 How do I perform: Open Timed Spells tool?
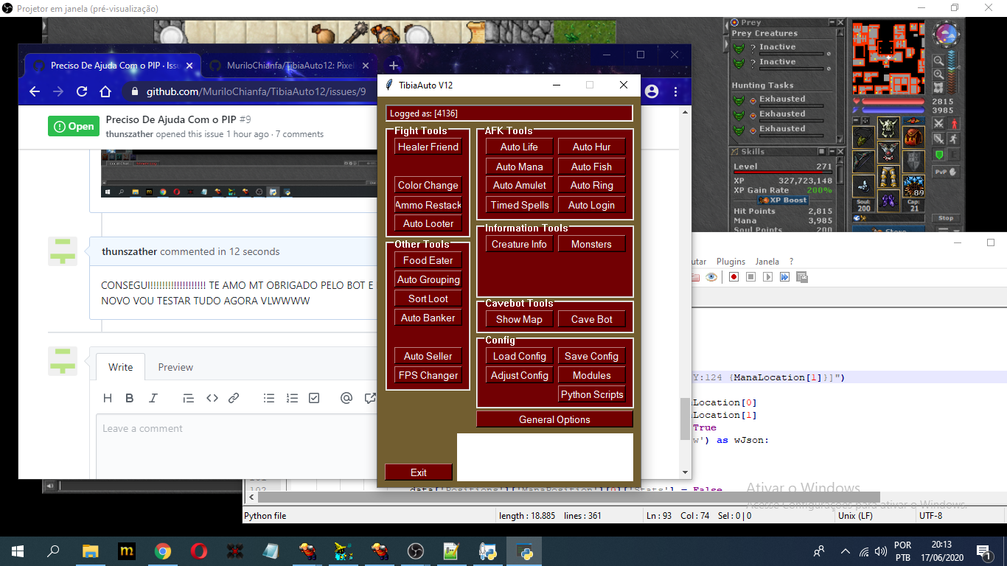(519, 205)
